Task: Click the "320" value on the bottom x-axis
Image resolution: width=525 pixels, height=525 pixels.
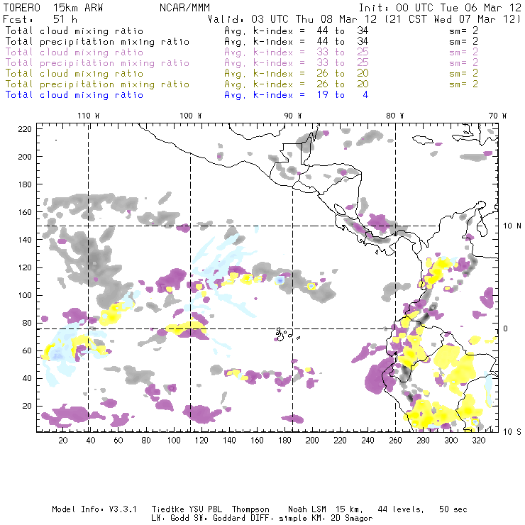Action: [x=478, y=441]
